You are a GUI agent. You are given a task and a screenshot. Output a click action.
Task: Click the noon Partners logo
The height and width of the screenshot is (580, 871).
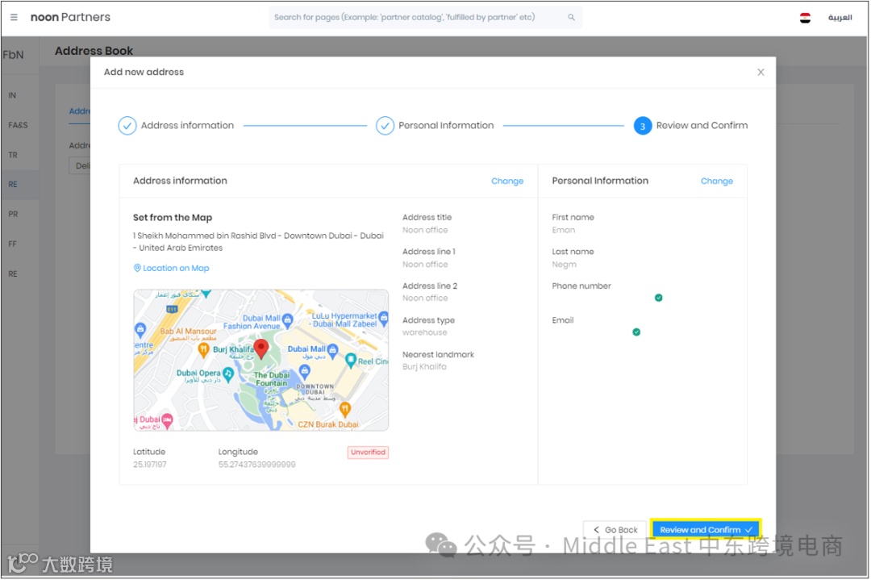70,17
